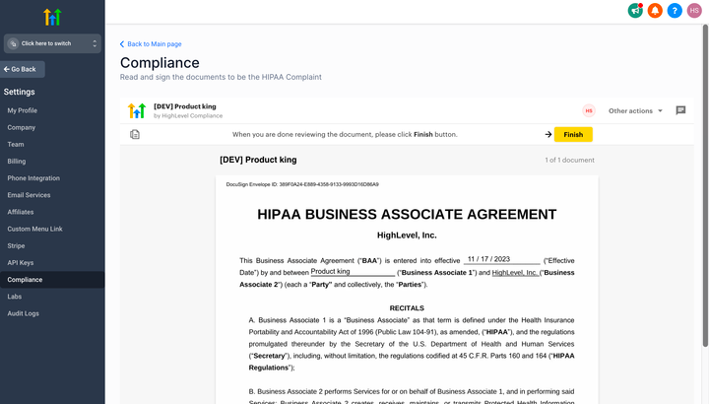Open the Other actions dropdown
Viewport: 709px width, 404px height.
coord(635,110)
